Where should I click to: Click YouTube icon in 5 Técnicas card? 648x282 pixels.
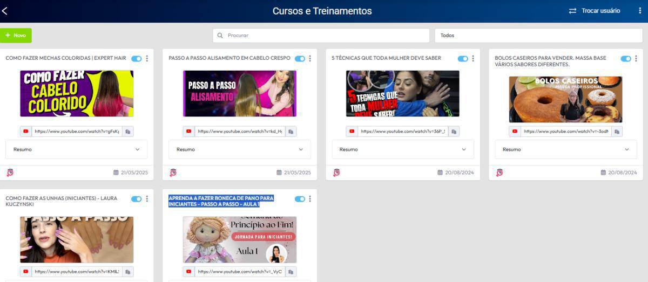pyautogui.click(x=352, y=131)
